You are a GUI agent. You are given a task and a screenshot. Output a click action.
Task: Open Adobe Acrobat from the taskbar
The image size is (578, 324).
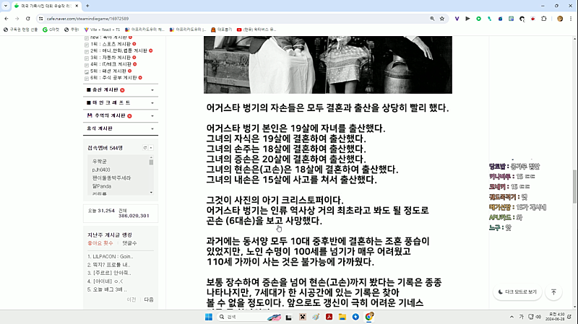tap(329, 317)
